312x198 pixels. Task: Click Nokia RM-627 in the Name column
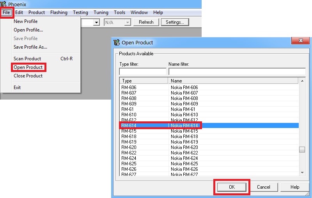184,174
